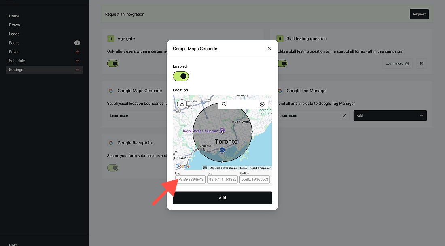445x246 pixels.
Task: Click the Google icon beside Google Tag Manager
Action: [x=280, y=91]
